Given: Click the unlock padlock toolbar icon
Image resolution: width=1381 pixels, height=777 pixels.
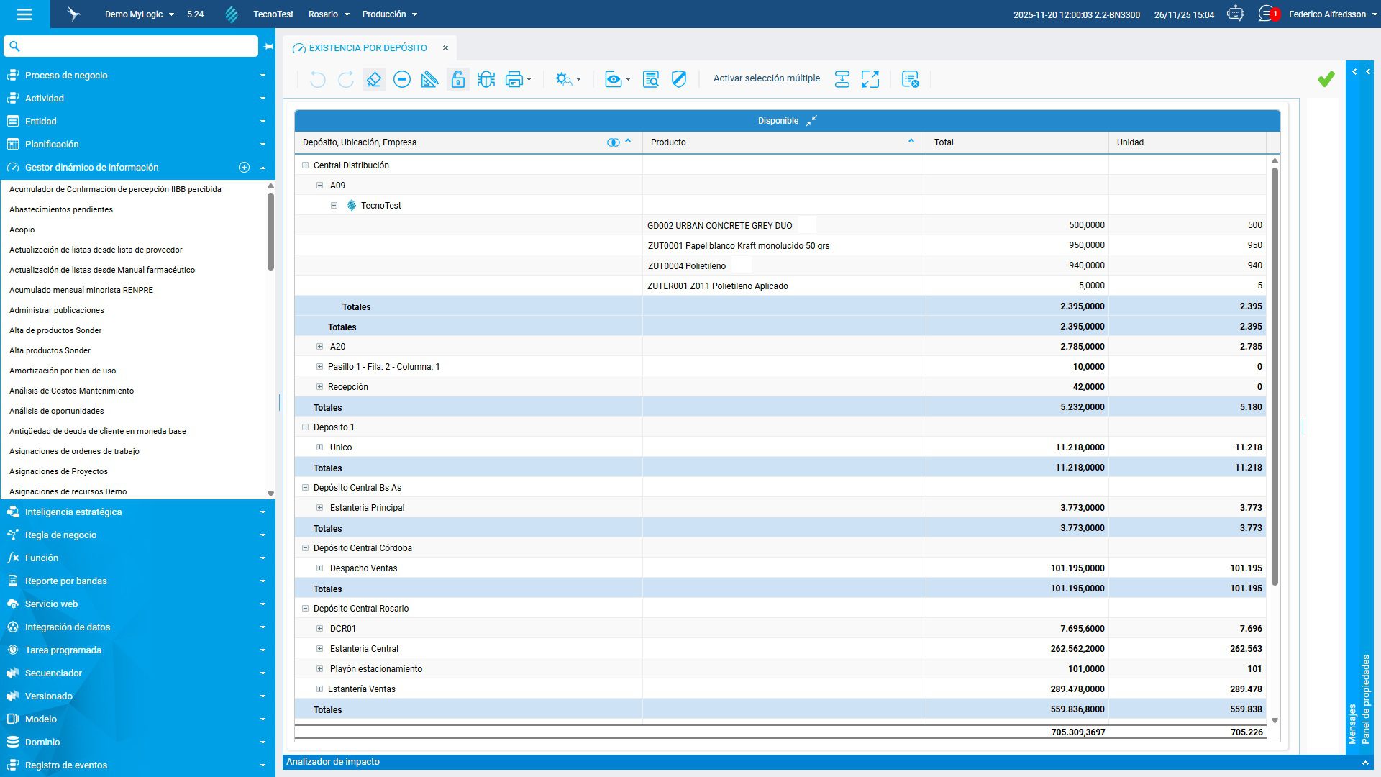Looking at the screenshot, I should pos(458,79).
